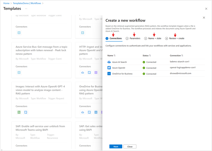Click Service Bus icon on top-middle partial card
212x151 pixels.
[x=83, y=33]
